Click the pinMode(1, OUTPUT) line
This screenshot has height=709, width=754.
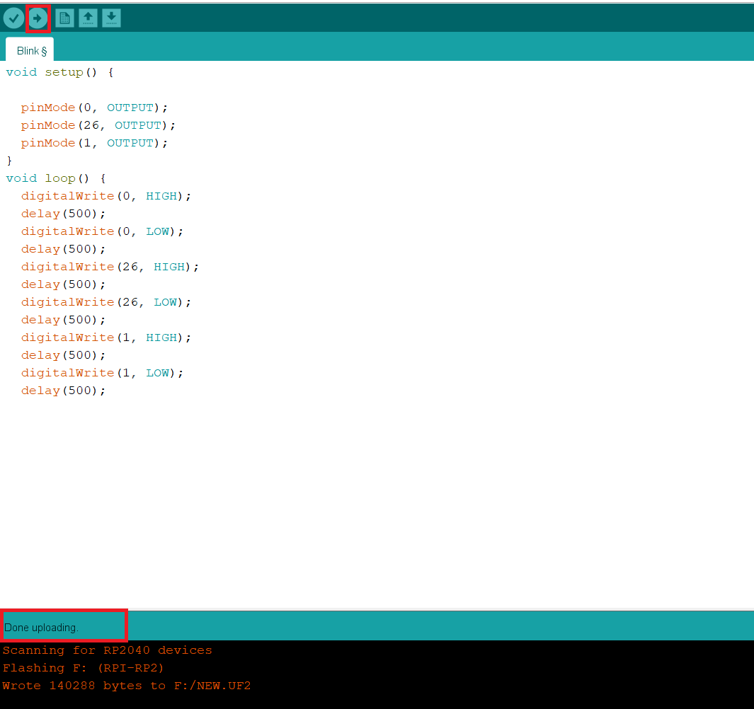click(x=94, y=143)
